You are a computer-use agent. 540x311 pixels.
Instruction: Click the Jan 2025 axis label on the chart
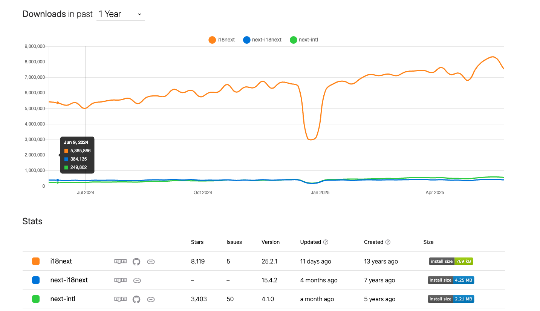[x=320, y=193]
